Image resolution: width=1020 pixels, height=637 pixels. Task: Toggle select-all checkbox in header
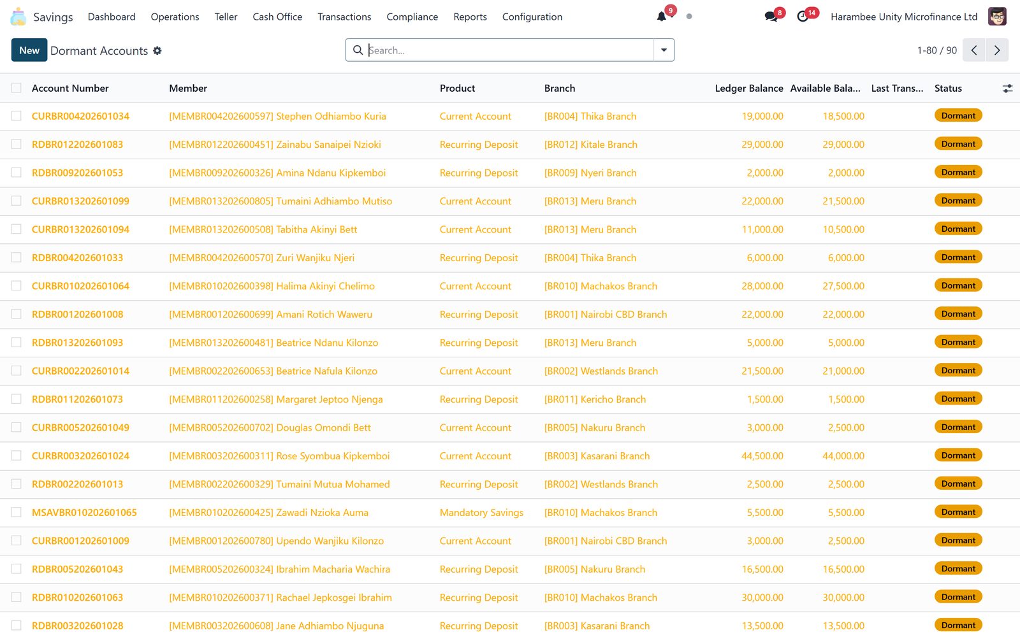[17, 88]
